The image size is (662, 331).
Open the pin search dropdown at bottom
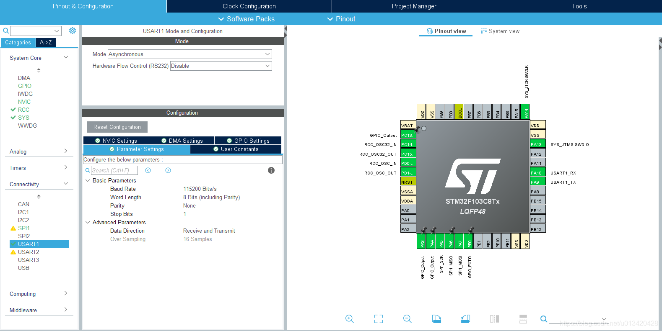pyautogui.click(x=604, y=319)
